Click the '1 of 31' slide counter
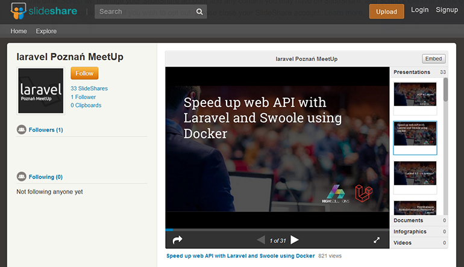Viewport: 464px width, 267px height. click(278, 241)
